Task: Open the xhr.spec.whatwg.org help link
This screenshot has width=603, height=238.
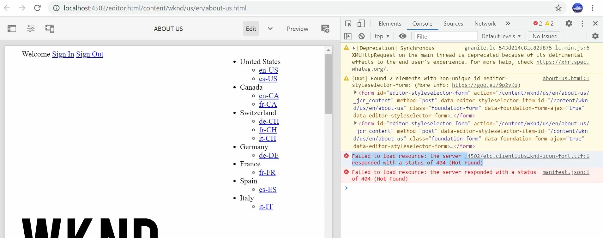Action: click(x=563, y=62)
